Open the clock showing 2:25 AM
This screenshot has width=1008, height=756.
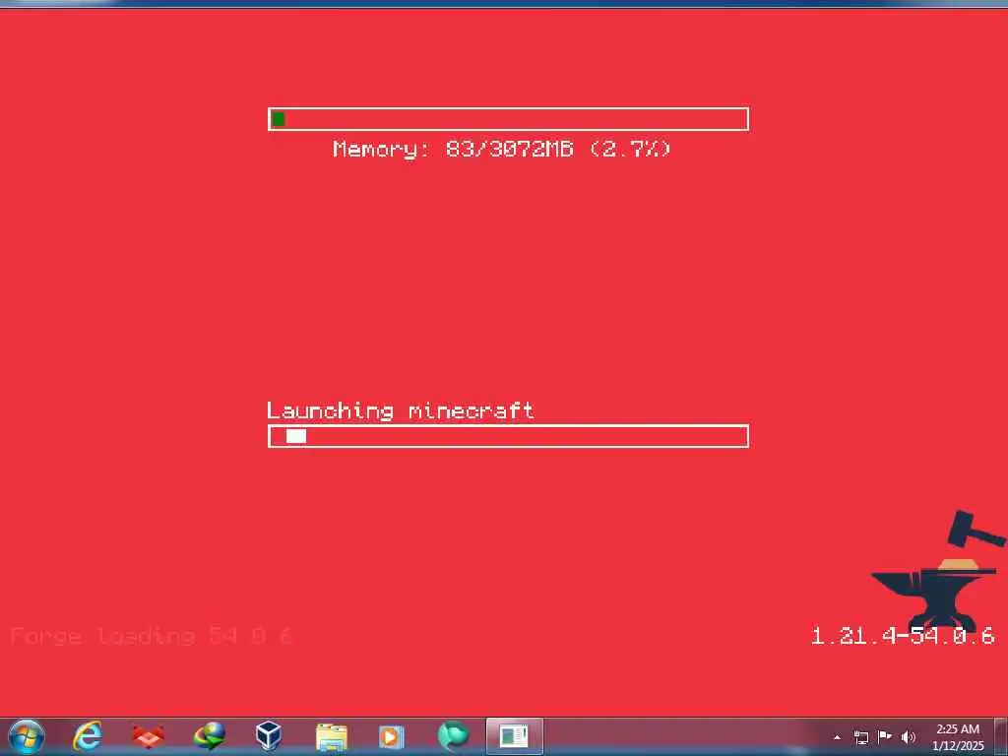click(958, 737)
